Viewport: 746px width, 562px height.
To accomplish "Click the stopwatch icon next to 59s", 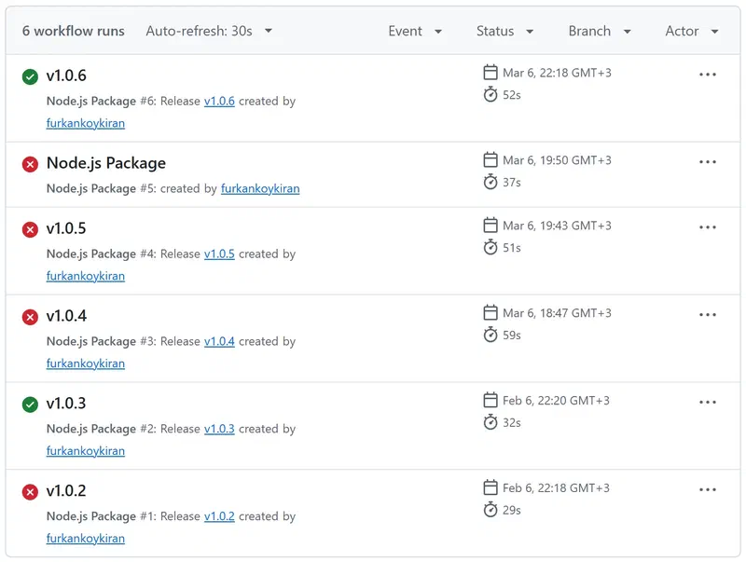I will coord(490,335).
